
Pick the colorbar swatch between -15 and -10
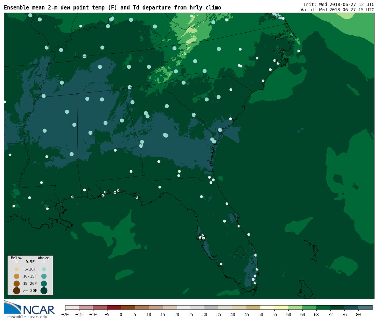pyautogui.click(x=86, y=307)
